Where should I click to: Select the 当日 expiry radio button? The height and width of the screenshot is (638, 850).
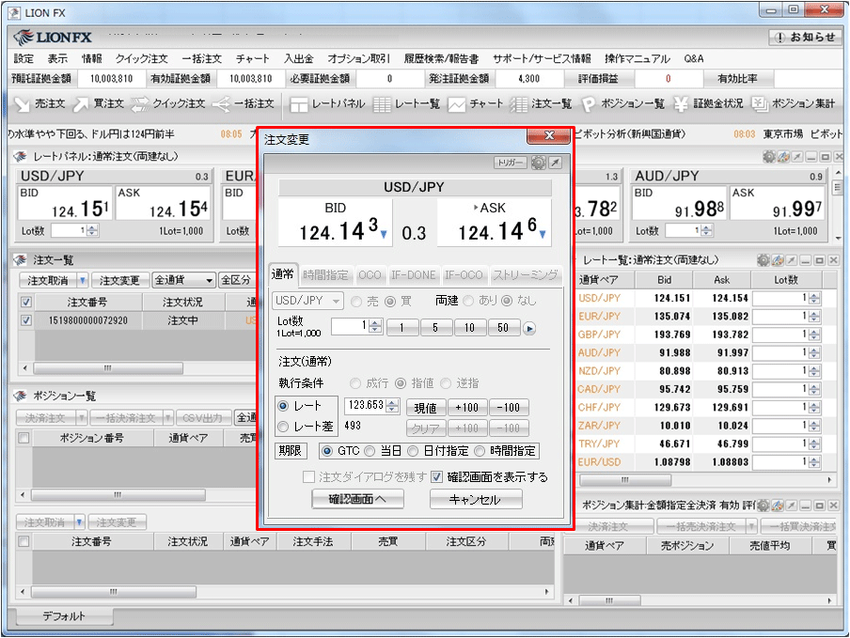coord(370,451)
